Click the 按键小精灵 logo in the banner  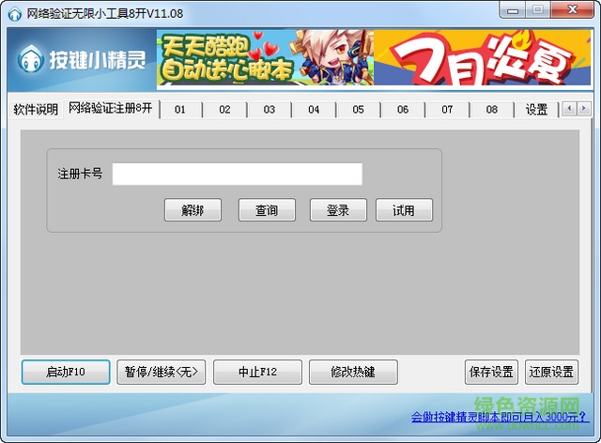coord(84,59)
